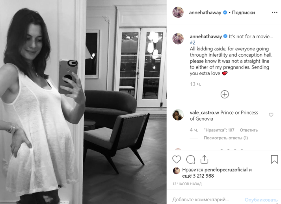
Task: Share the post using the upload arrow icon
Action: coord(204,159)
